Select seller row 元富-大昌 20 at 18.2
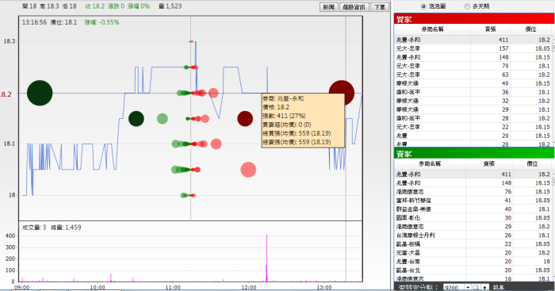This screenshot has width=555, height=291. (473, 253)
